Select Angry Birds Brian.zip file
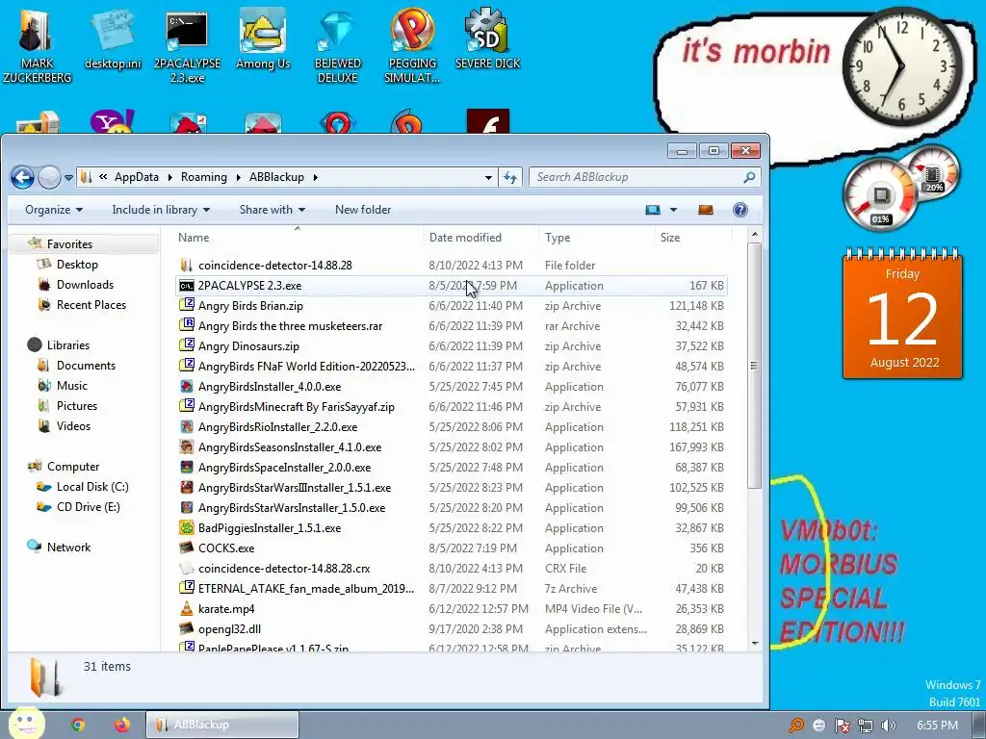 [x=452, y=305]
